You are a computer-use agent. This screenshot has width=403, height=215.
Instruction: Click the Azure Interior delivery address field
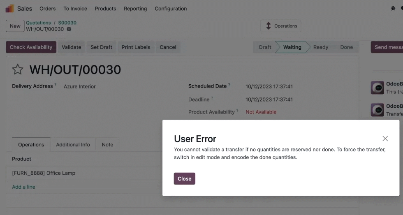point(80,87)
